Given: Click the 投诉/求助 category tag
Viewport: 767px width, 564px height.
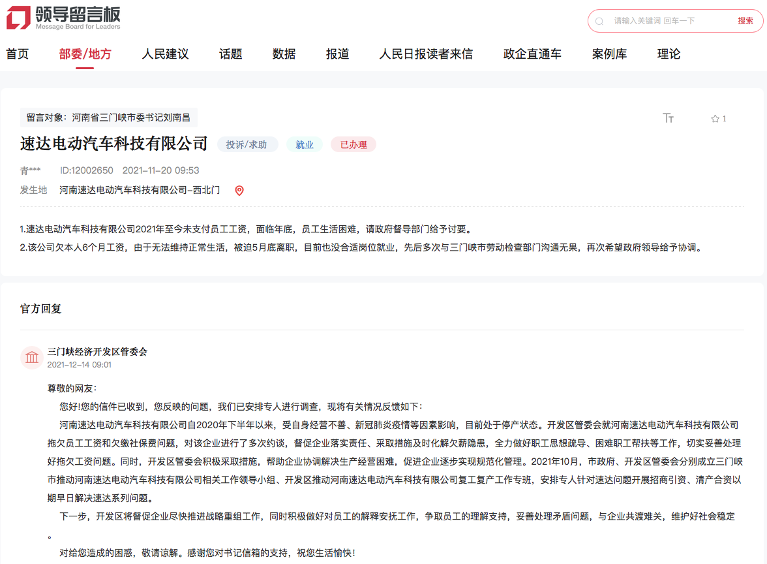Looking at the screenshot, I should coord(247,145).
